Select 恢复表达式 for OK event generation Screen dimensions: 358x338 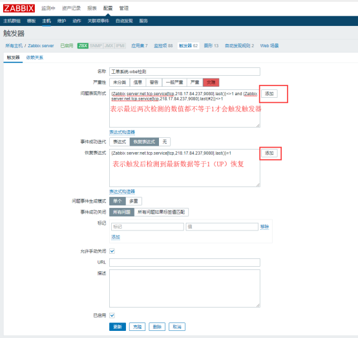[x=144, y=142]
